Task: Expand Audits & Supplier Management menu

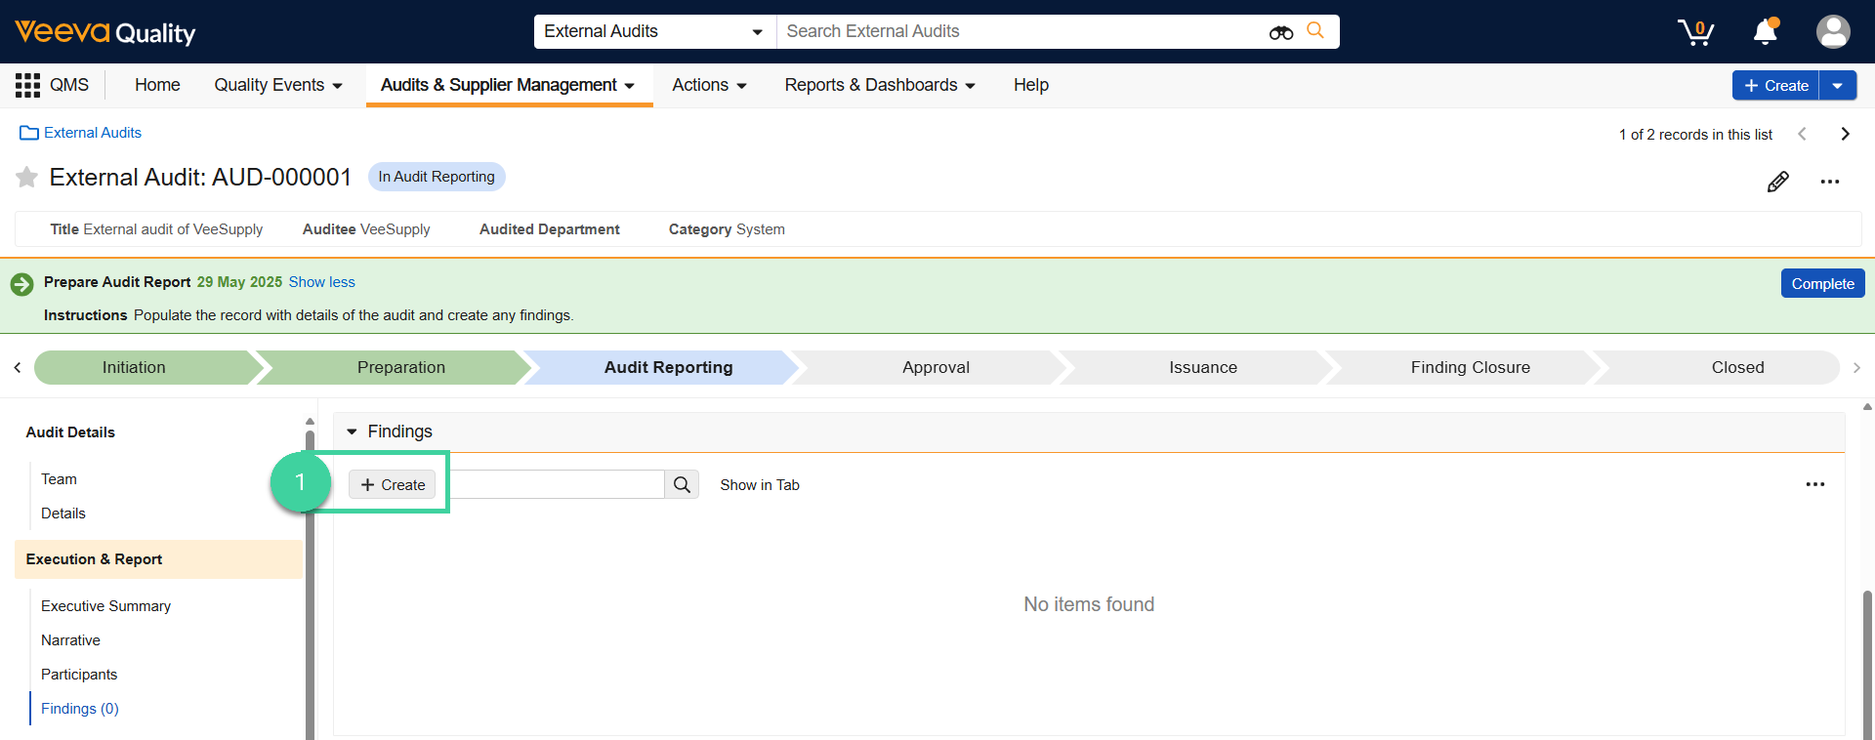Action: pyautogui.click(x=508, y=85)
